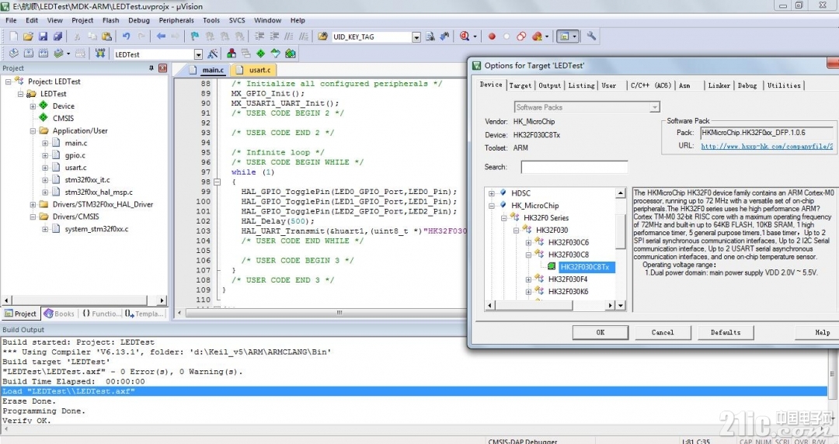Save the current file
The image size is (839, 444).
point(43,36)
